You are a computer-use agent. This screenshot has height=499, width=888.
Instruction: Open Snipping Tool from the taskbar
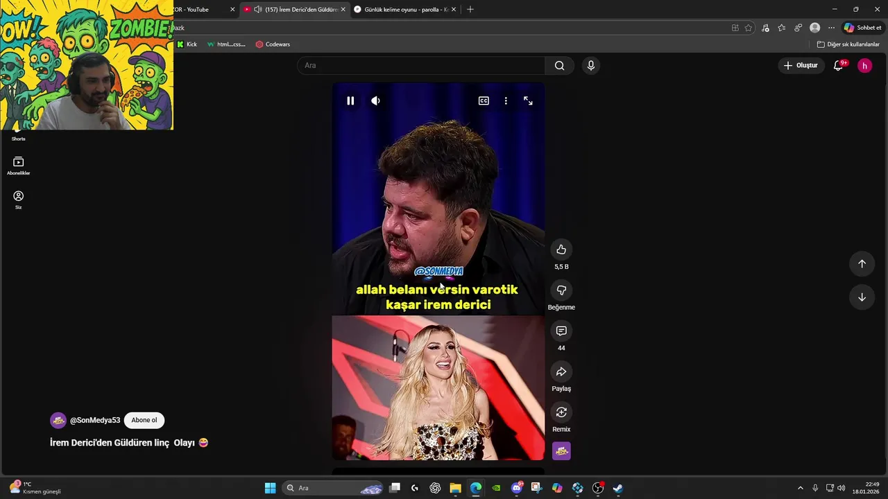coord(536,488)
